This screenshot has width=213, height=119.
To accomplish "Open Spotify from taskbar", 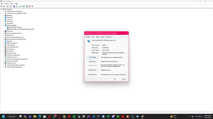I will [74, 117].
